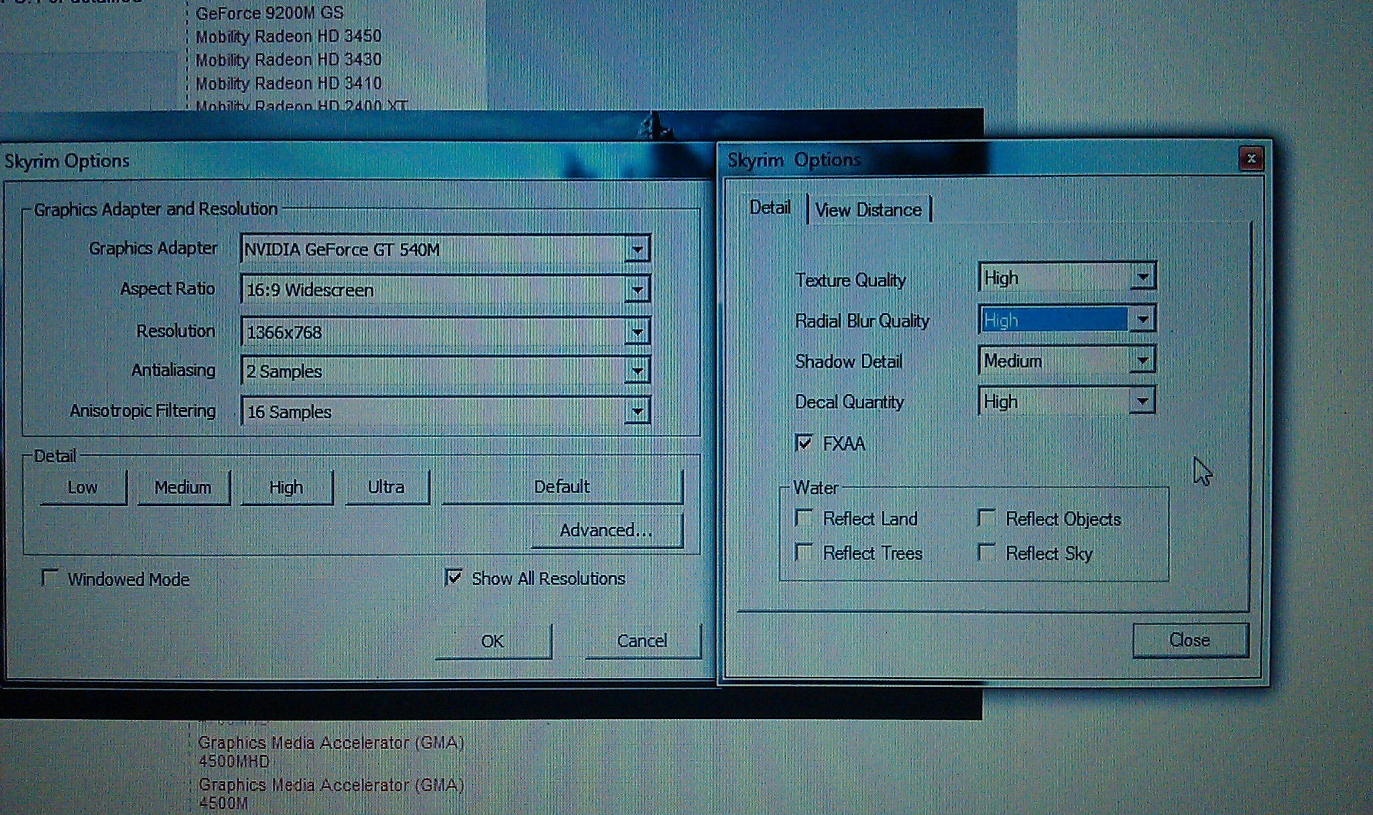Screen dimensions: 1373x815
Task: Open the Graphics Adapter dropdown
Action: (445, 249)
